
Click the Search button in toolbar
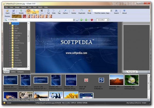[x=116, y=11]
